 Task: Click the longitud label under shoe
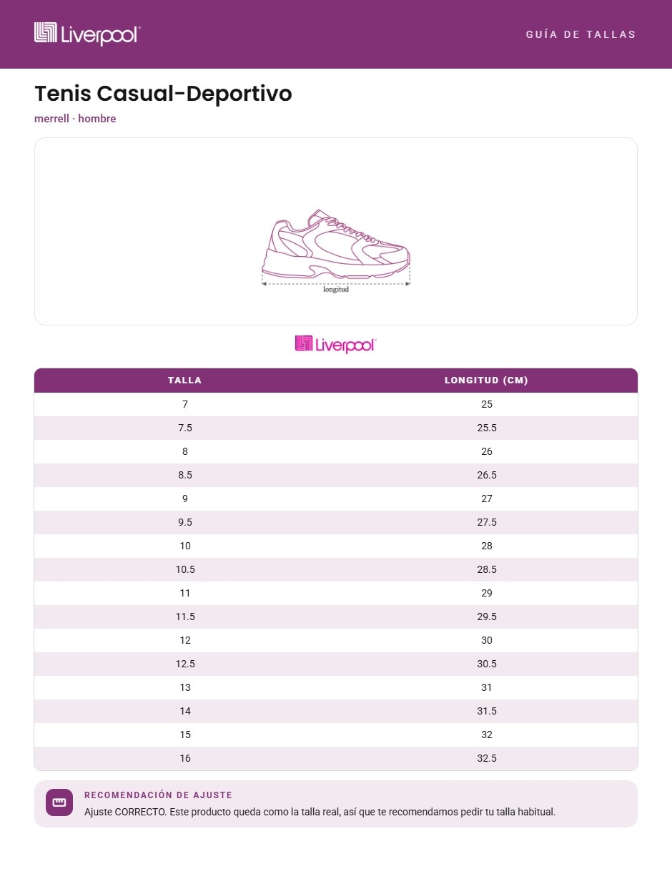[336, 290]
